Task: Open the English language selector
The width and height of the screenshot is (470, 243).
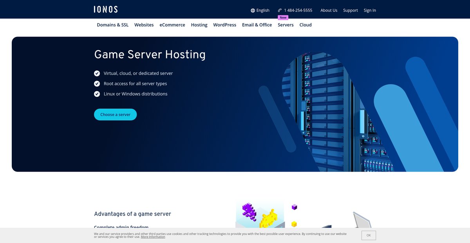Action: (x=260, y=11)
